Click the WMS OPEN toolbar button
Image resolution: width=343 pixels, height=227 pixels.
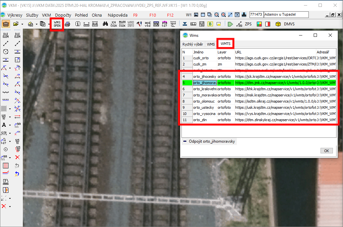coord(57,24)
